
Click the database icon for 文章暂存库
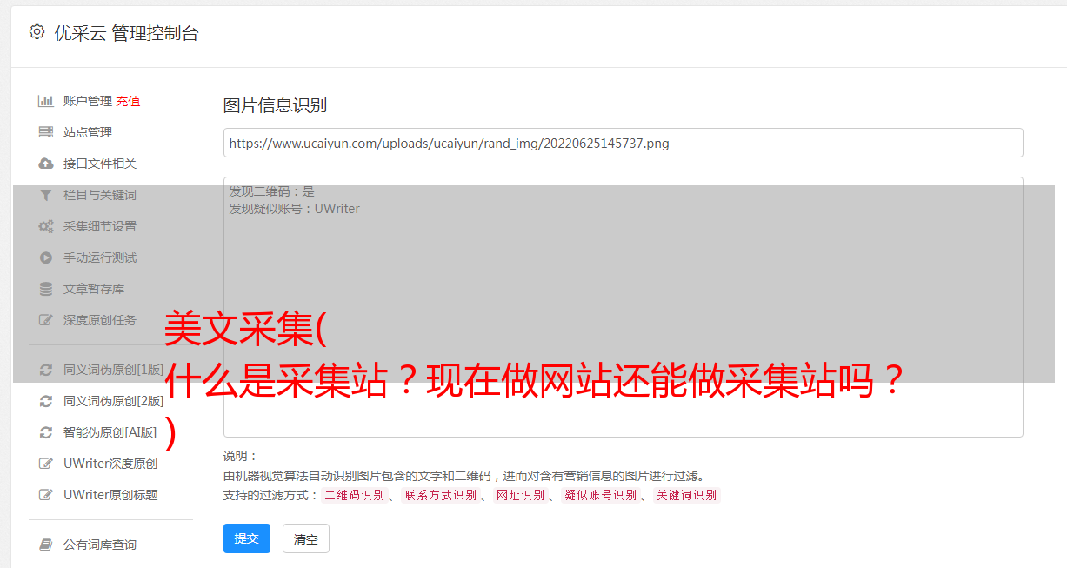point(46,289)
